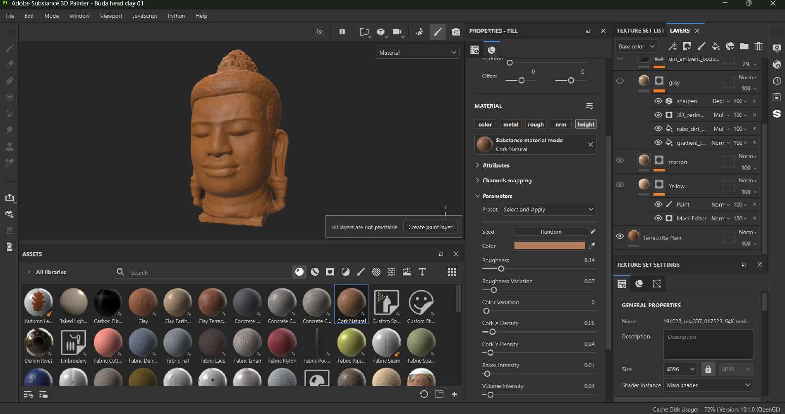Select the Eraser tool in left toolbar

[x=9, y=65]
